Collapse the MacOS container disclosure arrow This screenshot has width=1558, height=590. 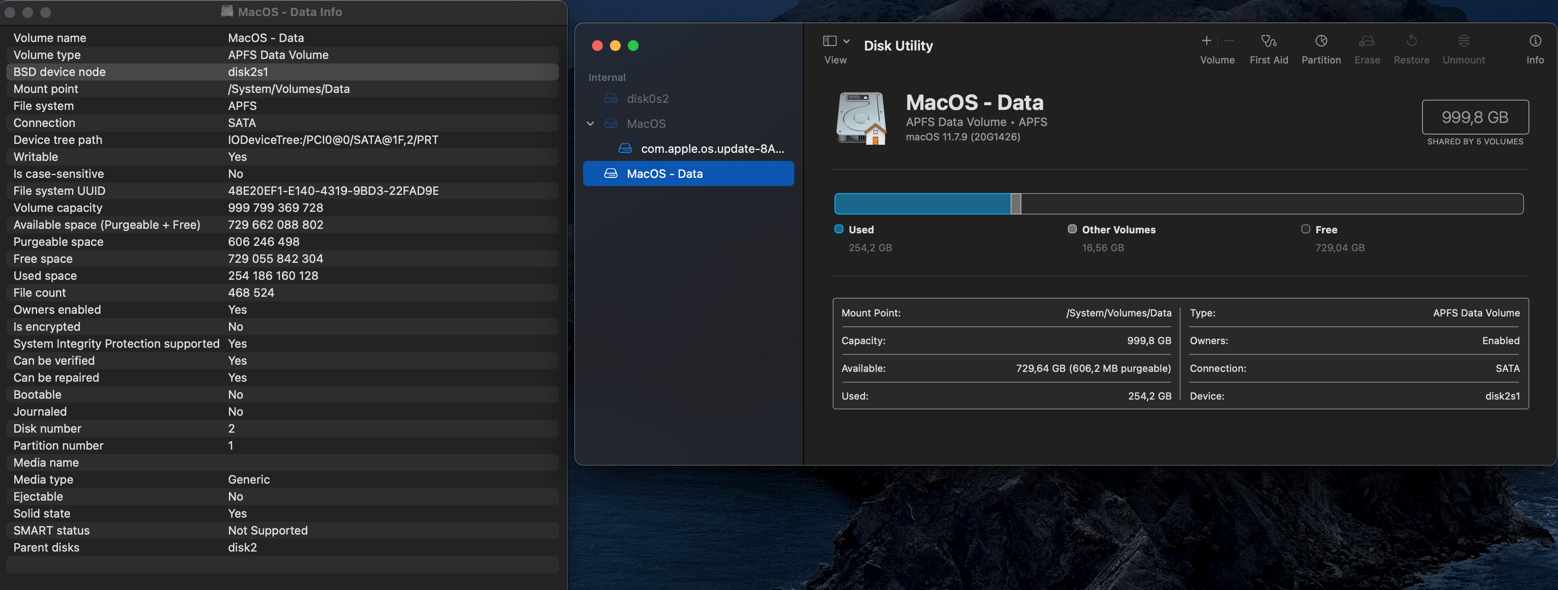[x=590, y=123]
